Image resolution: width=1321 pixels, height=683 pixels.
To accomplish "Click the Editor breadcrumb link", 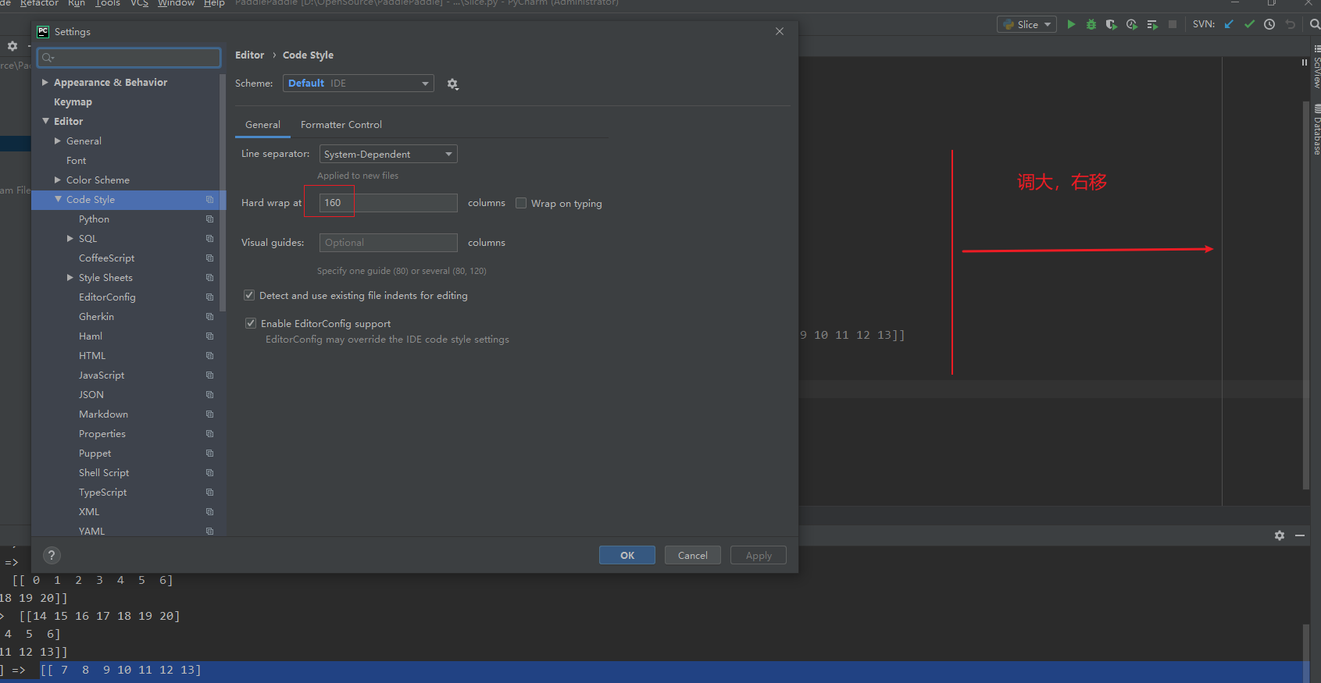I will [250, 55].
